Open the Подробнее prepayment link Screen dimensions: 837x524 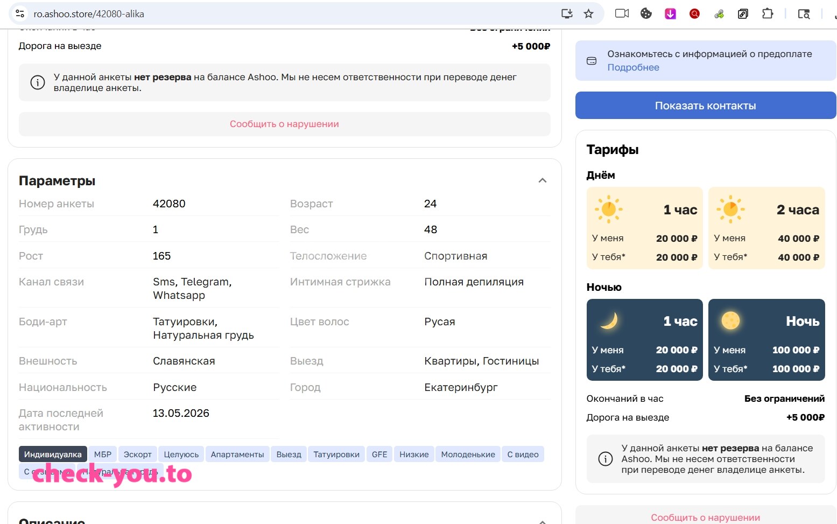pyautogui.click(x=633, y=67)
